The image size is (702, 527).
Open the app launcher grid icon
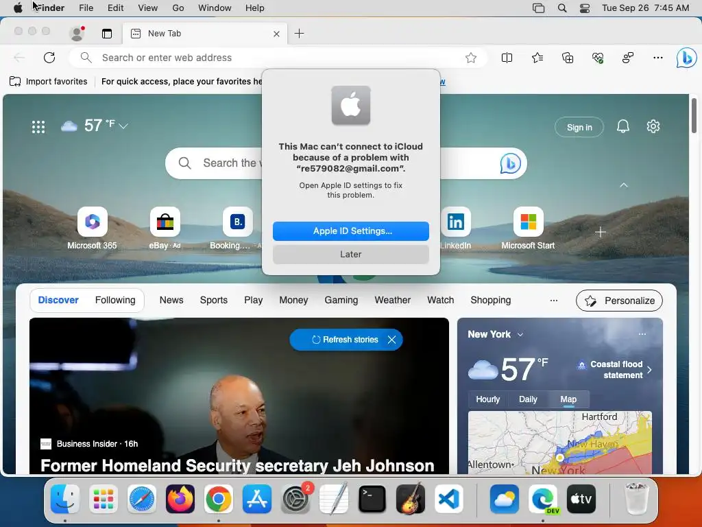coord(38,127)
